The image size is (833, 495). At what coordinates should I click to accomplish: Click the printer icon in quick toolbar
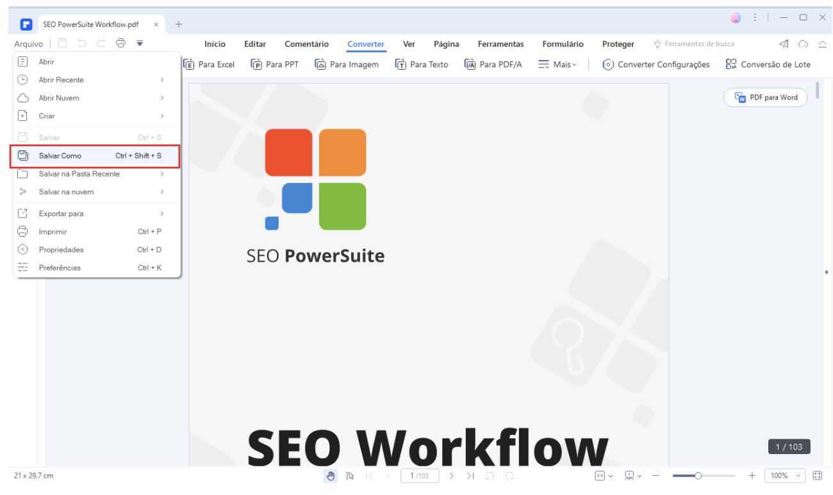coord(120,43)
